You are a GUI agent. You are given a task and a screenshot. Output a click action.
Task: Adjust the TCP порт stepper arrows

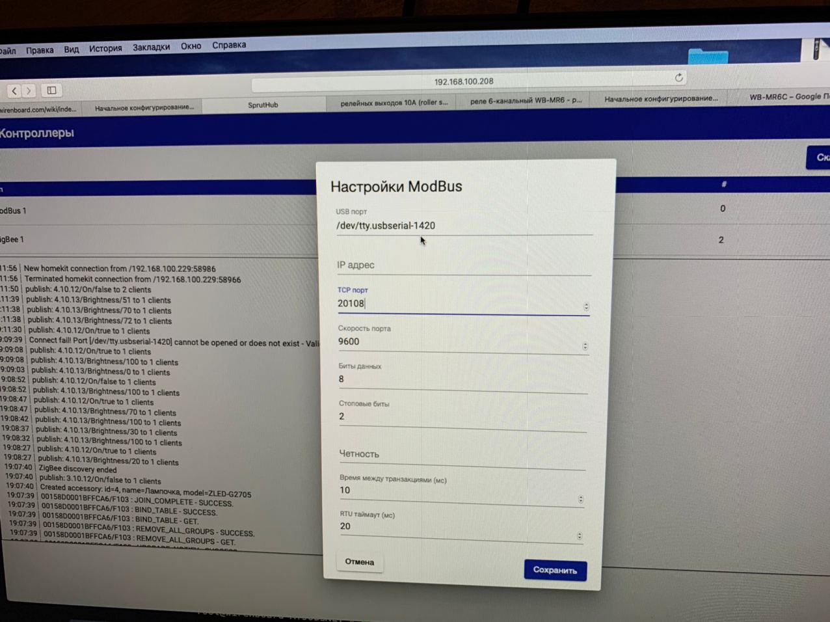click(586, 306)
